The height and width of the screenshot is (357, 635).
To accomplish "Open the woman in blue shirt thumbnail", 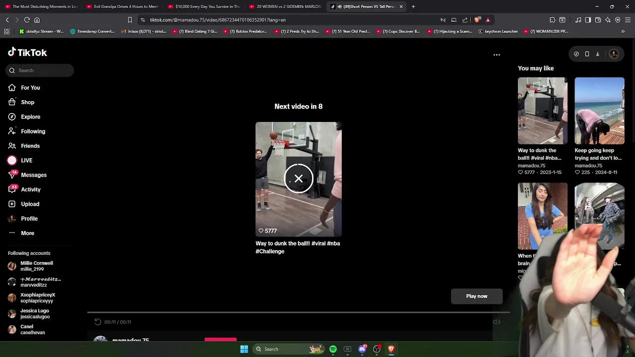I will click(542, 216).
